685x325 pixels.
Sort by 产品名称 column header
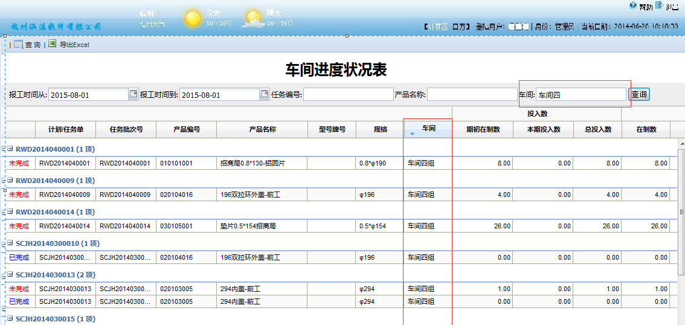tap(262, 129)
